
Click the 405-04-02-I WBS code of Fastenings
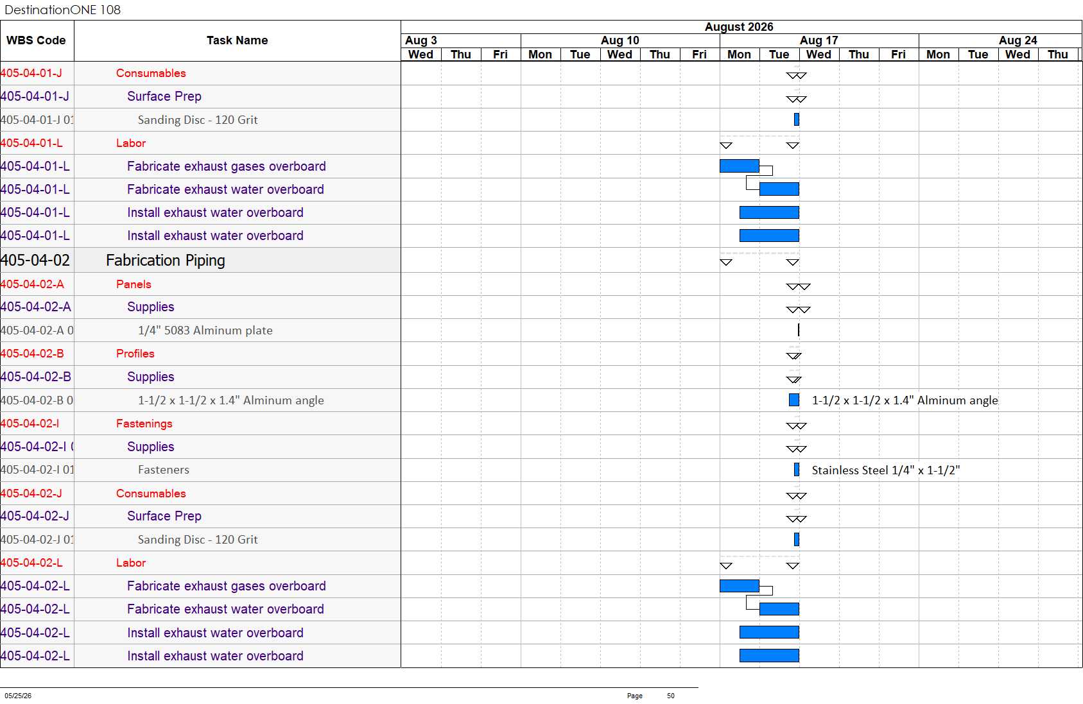pos(30,424)
